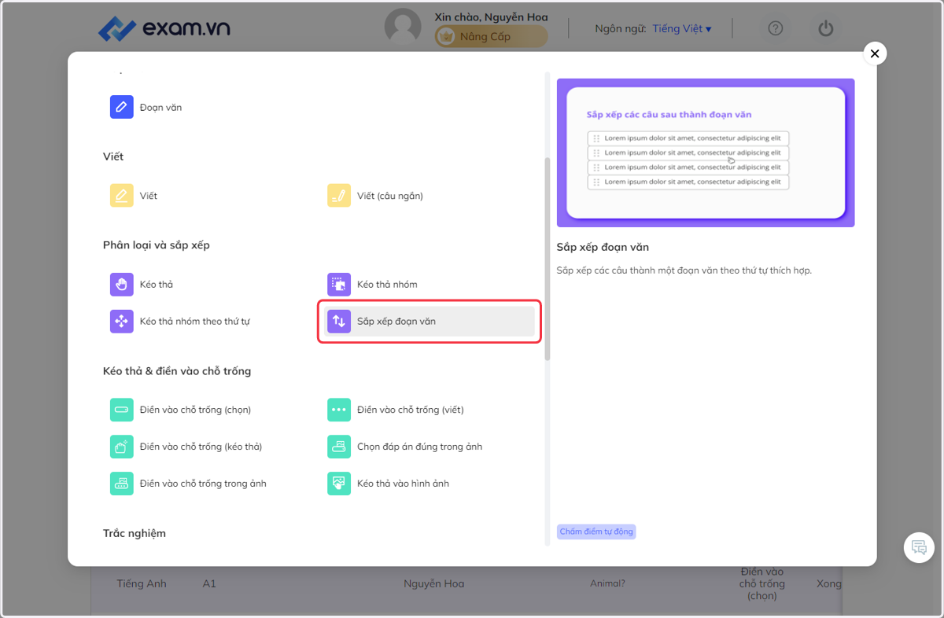This screenshot has width=944, height=618.
Task: Select the Viết (câu ngắn) icon
Action: pos(339,196)
